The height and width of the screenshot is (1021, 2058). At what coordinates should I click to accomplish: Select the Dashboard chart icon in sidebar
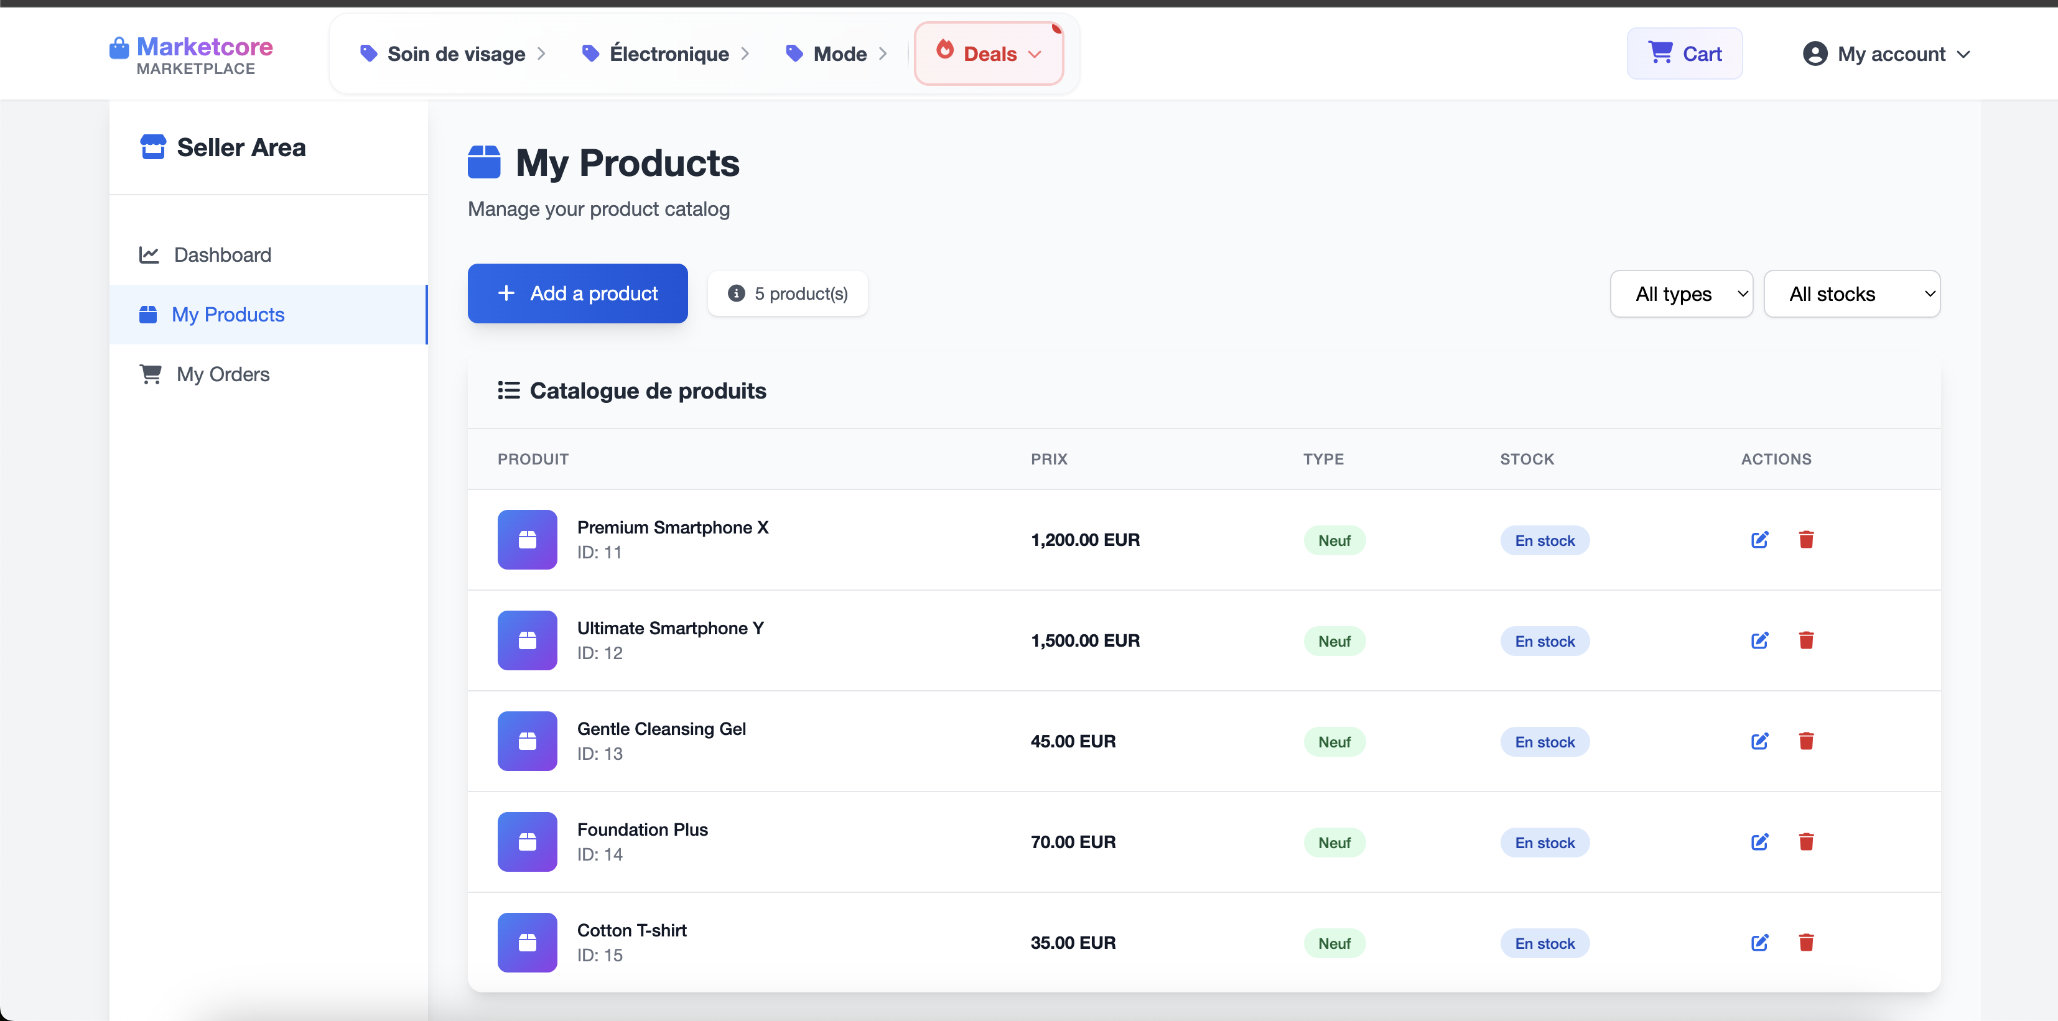coord(150,255)
